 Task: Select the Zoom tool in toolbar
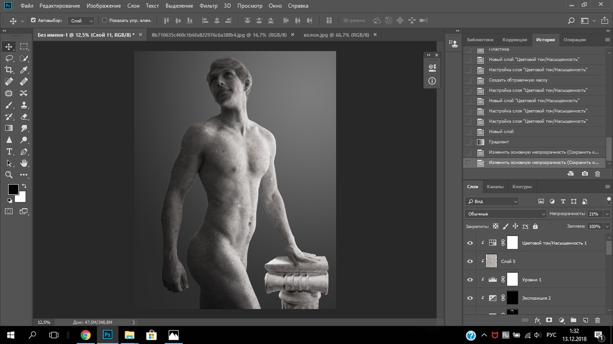point(9,175)
